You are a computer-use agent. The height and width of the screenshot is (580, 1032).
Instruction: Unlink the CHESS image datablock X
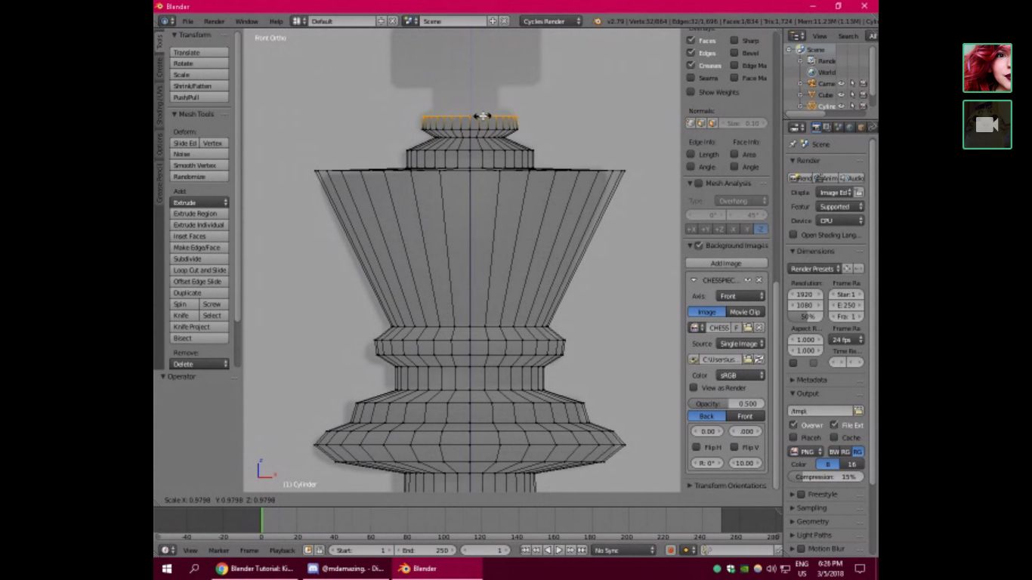coord(759,328)
